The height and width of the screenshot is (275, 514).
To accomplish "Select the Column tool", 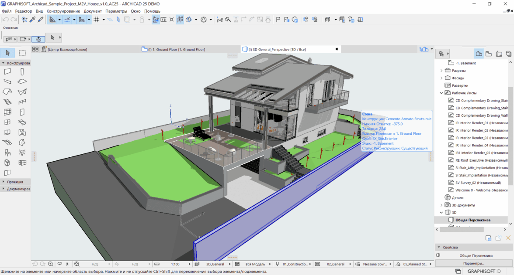I will pyautogui.click(x=22, y=72).
